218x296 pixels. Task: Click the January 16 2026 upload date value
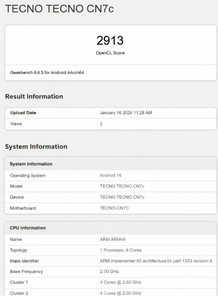click(126, 113)
